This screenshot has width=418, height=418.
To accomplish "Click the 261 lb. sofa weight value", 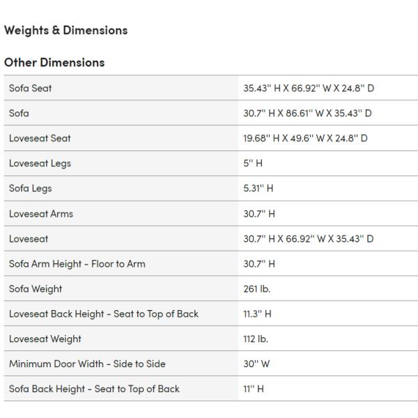I will pos(256,289).
